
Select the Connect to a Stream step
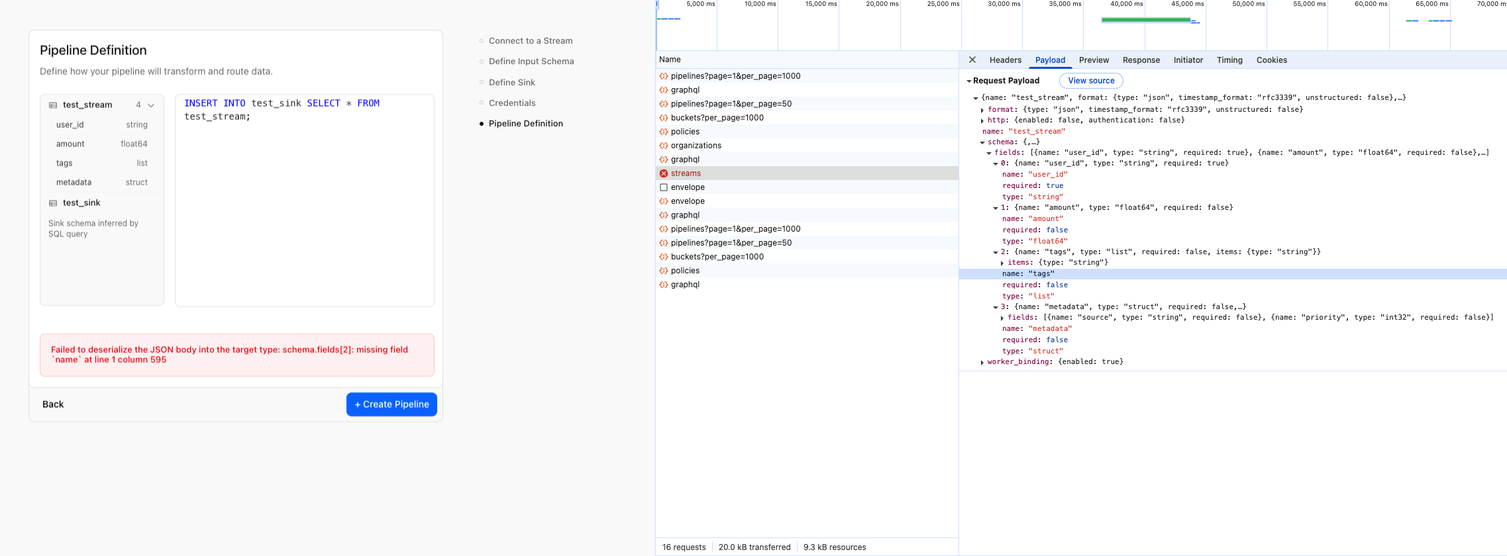[x=530, y=41]
